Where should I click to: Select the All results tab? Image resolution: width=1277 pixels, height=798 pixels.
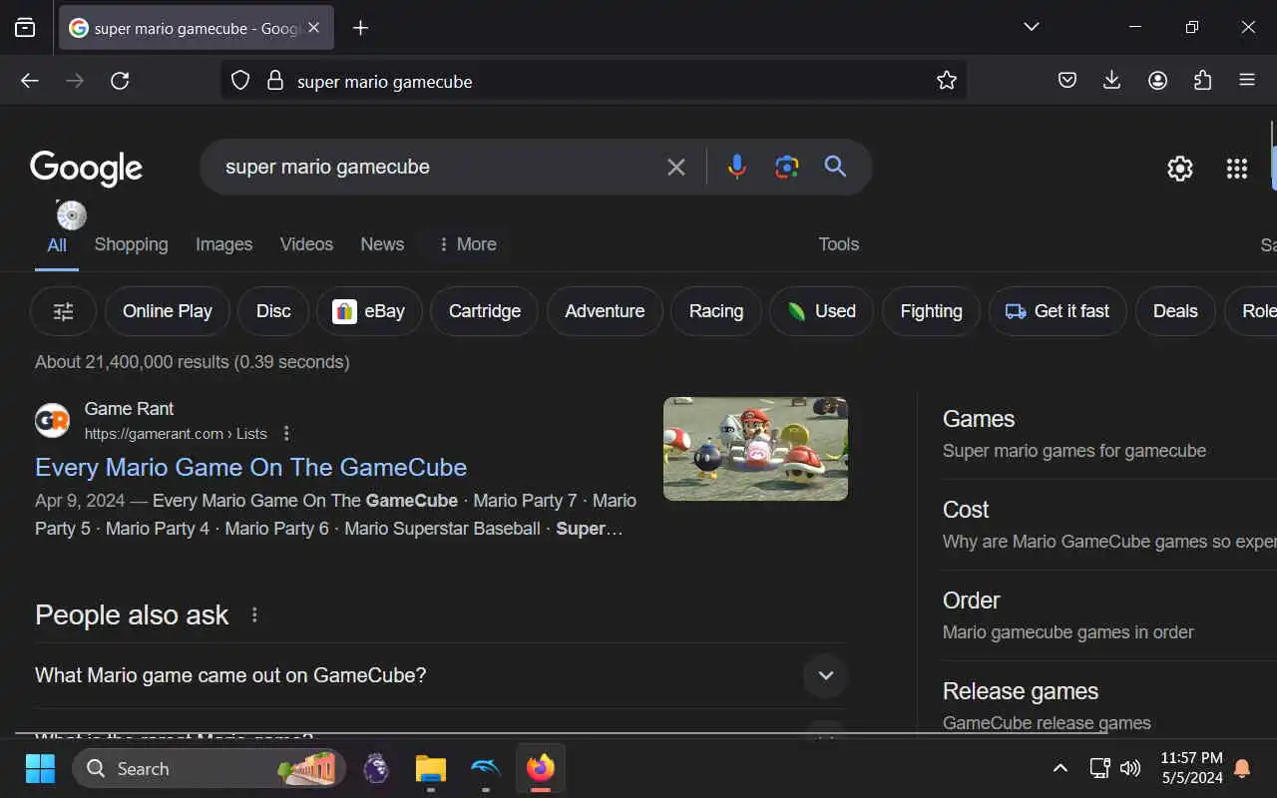(x=57, y=244)
